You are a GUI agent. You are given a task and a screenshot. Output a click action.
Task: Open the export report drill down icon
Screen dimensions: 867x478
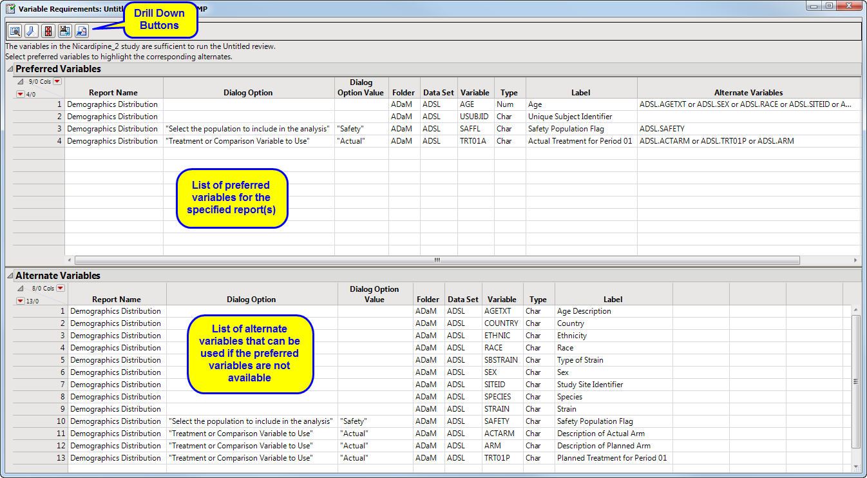pos(81,30)
